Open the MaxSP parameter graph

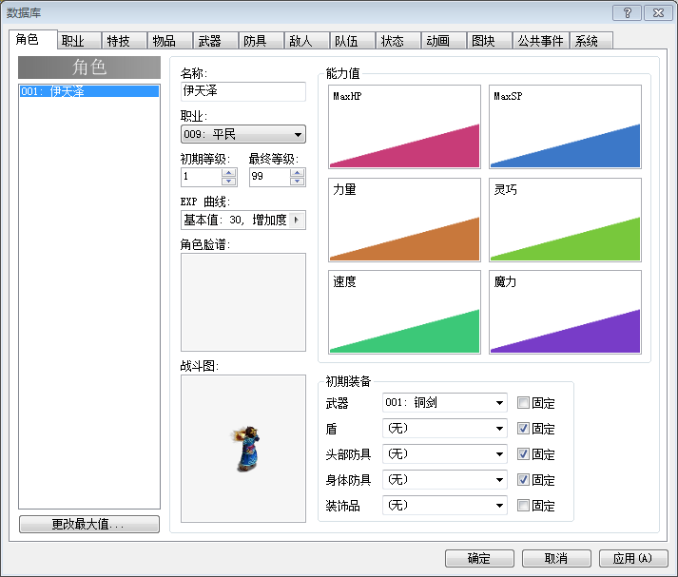point(565,126)
